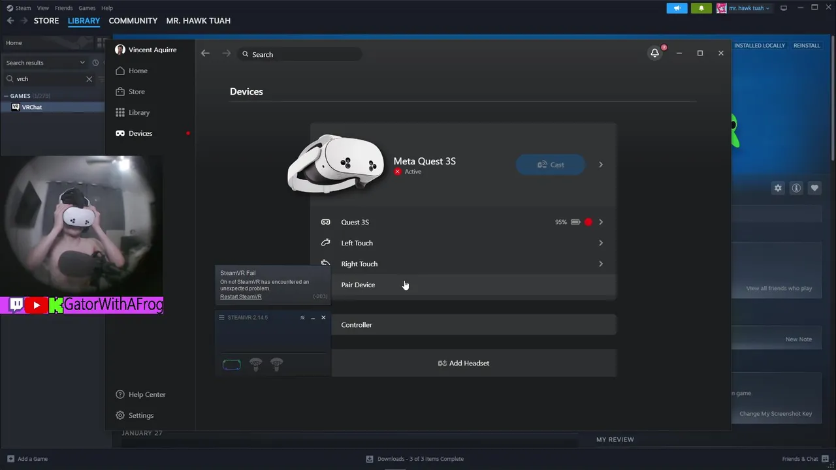Screen dimensions: 836x470
Task: Expand the Left Touch row chevron
Action: coord(601,243)
